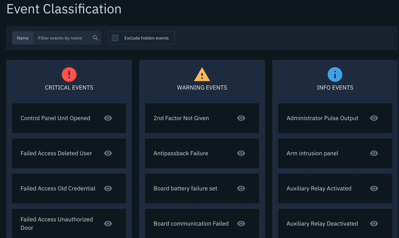
Task: Click the WARNING EVENTS column heading
Action: coord(202,88)
